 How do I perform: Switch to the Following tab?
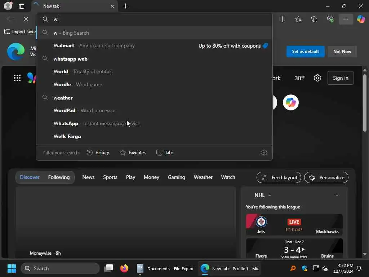point(59,177)
